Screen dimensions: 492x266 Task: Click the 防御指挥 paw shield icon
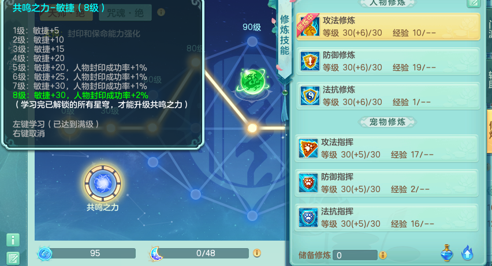(308, 182)
